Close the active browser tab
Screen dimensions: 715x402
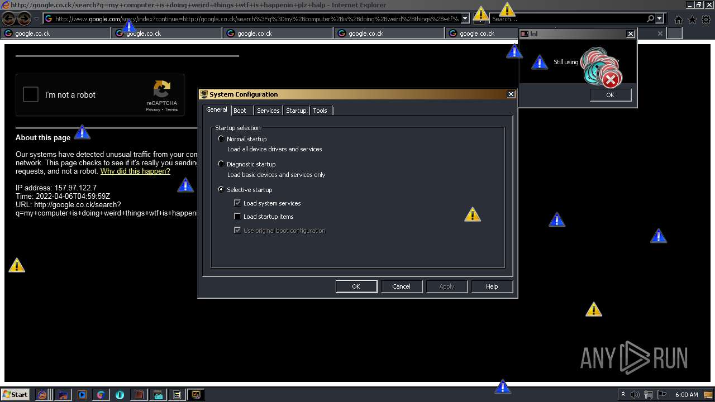click(660, 33)
